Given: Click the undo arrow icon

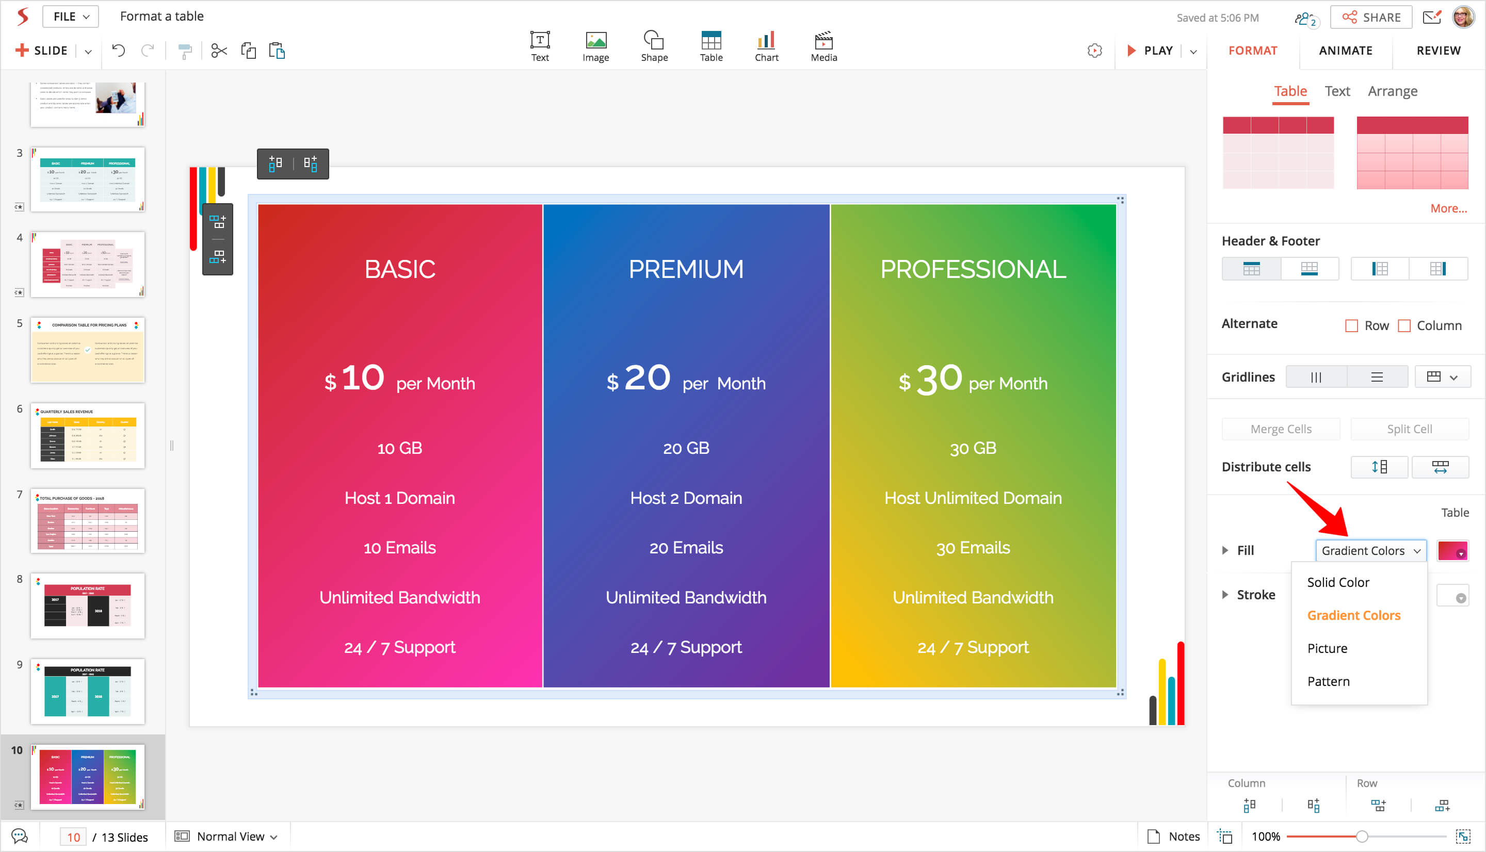Looking at the screenshot, I should [118, 51].
